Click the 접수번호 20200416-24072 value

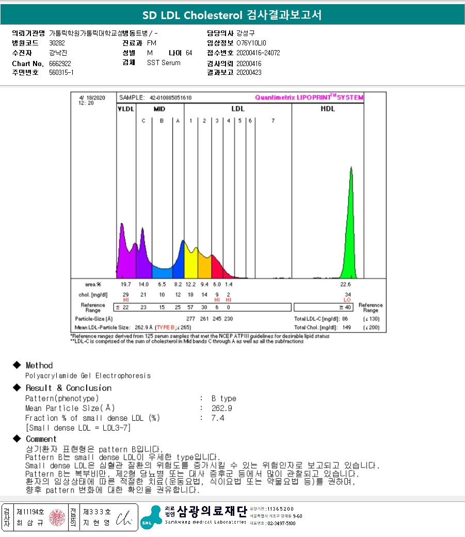click(x=258, y=53)
